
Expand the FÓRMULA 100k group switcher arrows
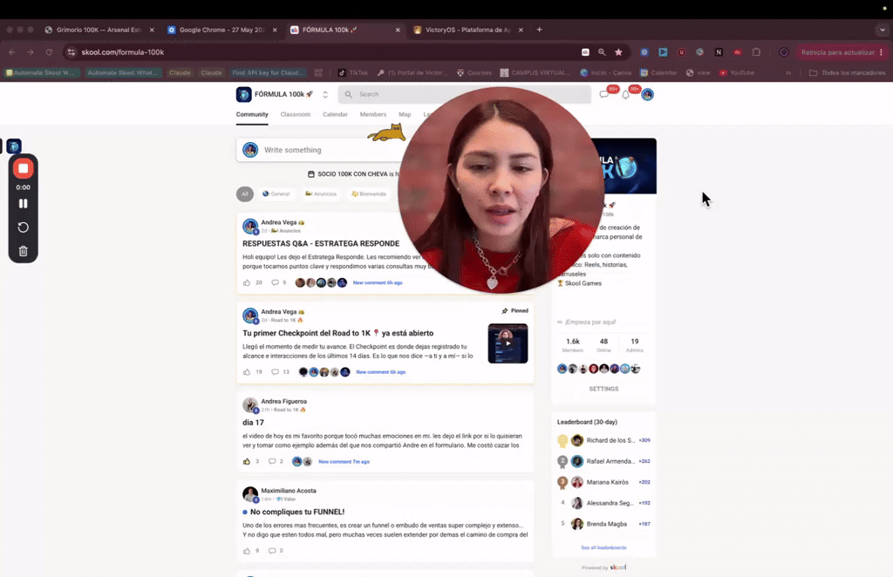click(x=325, y=94)
